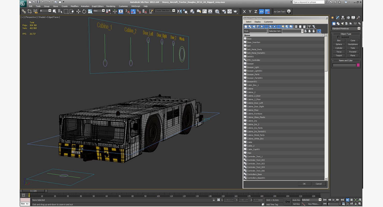Viewport: 383px width, 207px height.
Task: Toggle Display Shapes filter in Select From Scene
Action: [250, 27]
